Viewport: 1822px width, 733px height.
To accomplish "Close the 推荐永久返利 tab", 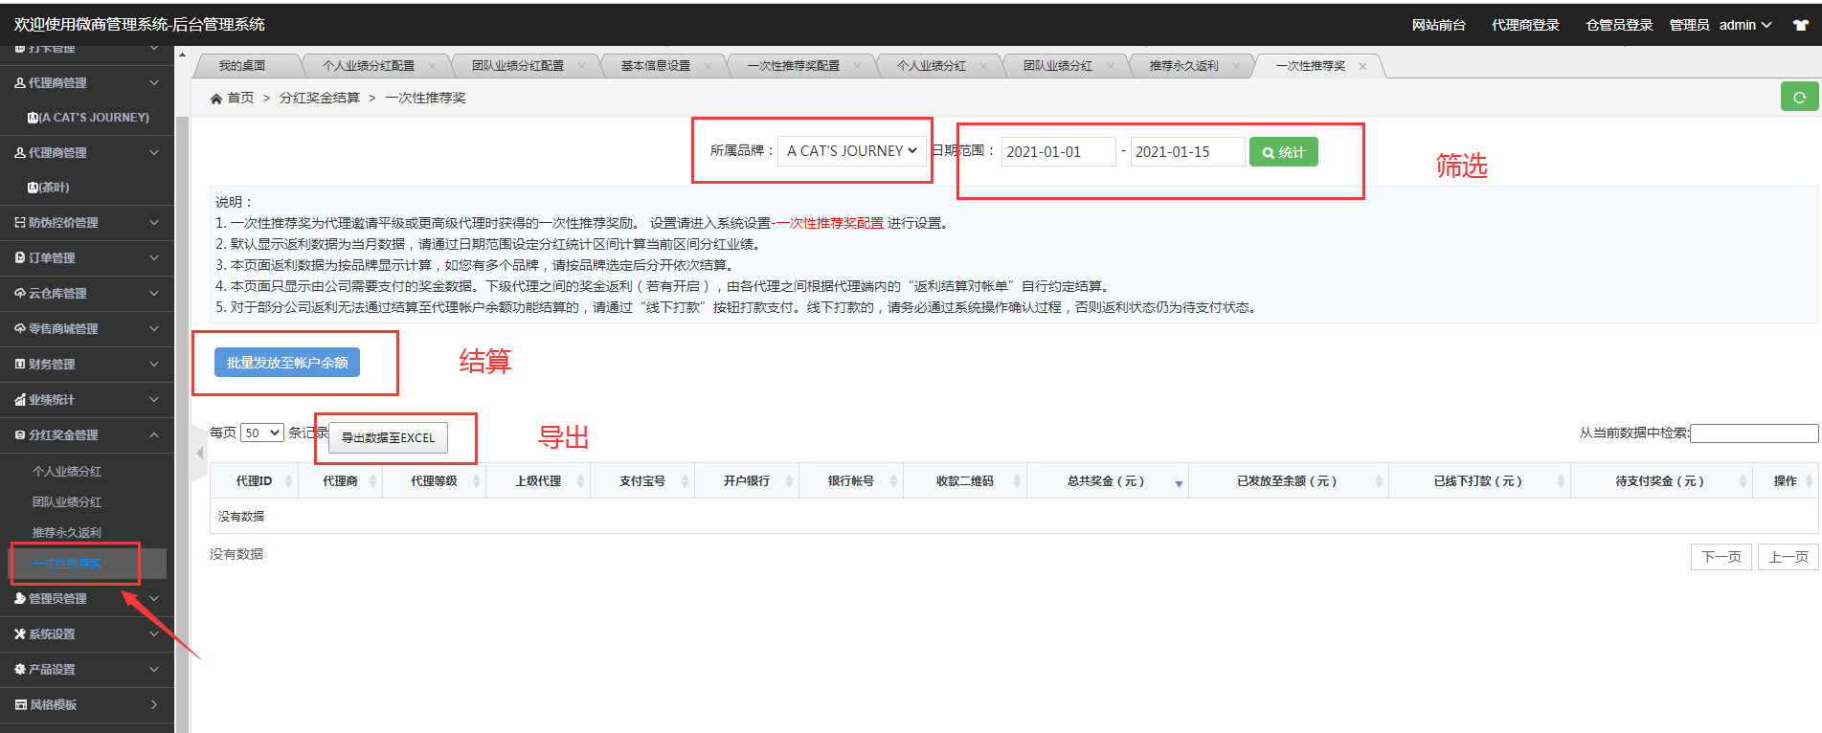I will (1236, 66).
